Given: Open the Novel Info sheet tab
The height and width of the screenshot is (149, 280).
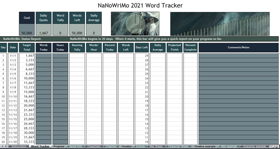Looking at the screenshot, I should click(x=76, y=146).
